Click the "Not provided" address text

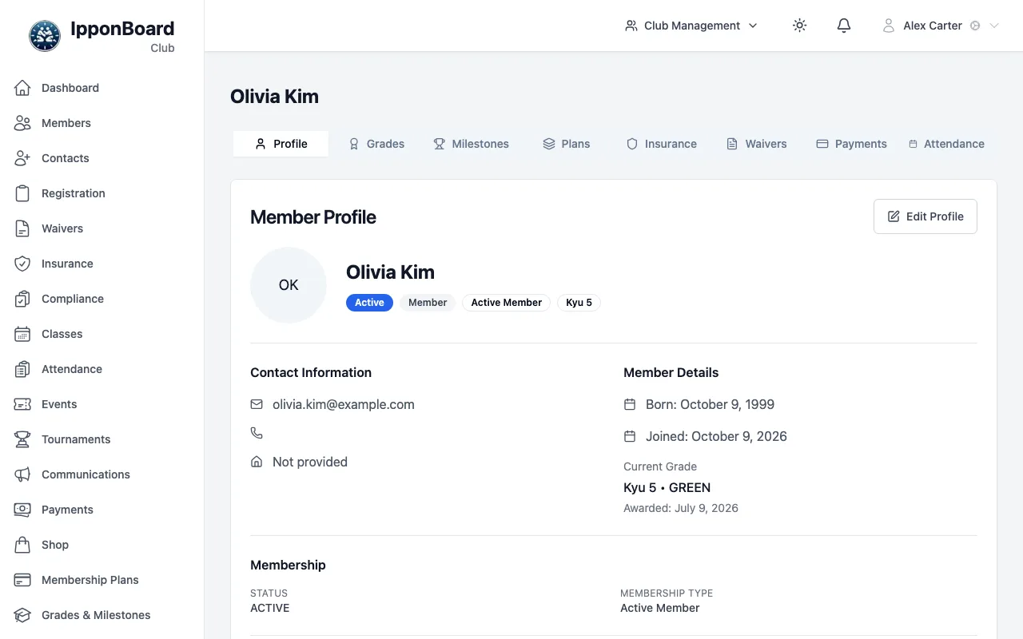pyautogui.click(x=310, y=462)
